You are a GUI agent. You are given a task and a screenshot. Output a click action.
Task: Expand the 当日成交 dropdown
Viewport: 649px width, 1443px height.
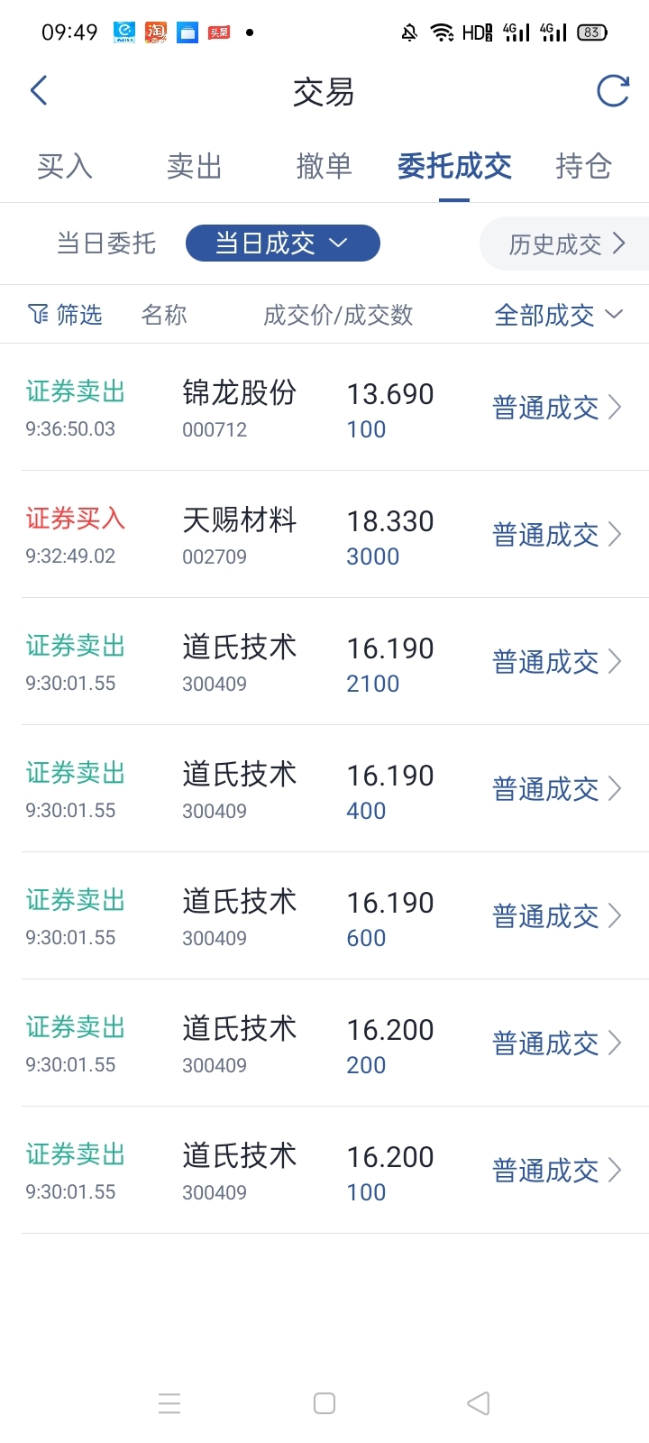click(283, 244)
